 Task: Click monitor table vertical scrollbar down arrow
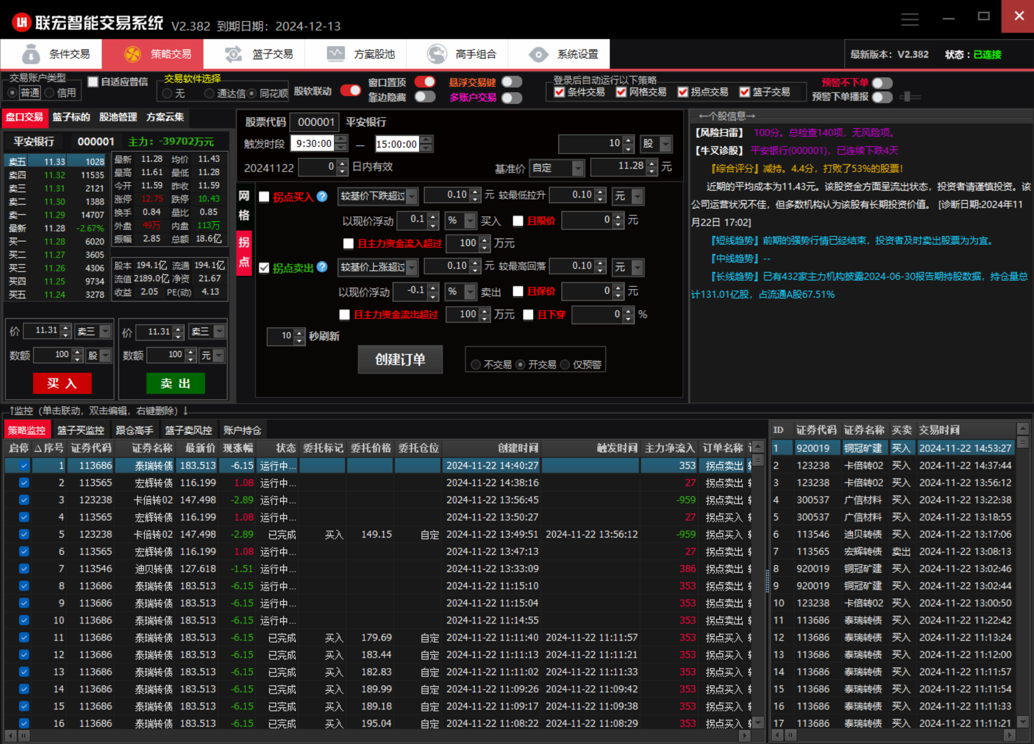[758, 723]
